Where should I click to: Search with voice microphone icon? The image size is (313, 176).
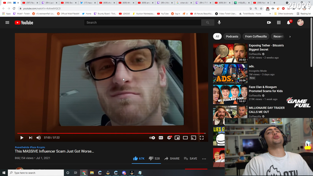[x=219, y=22]
